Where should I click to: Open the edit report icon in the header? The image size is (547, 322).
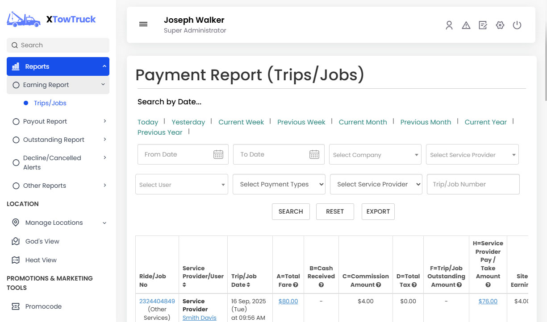(483, 25)
